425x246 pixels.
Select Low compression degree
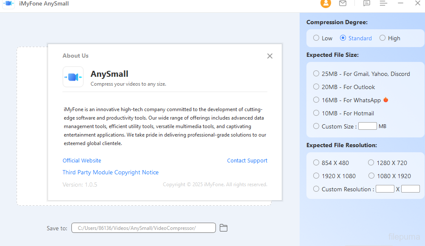pyautogui.click(x=316, y=38)
